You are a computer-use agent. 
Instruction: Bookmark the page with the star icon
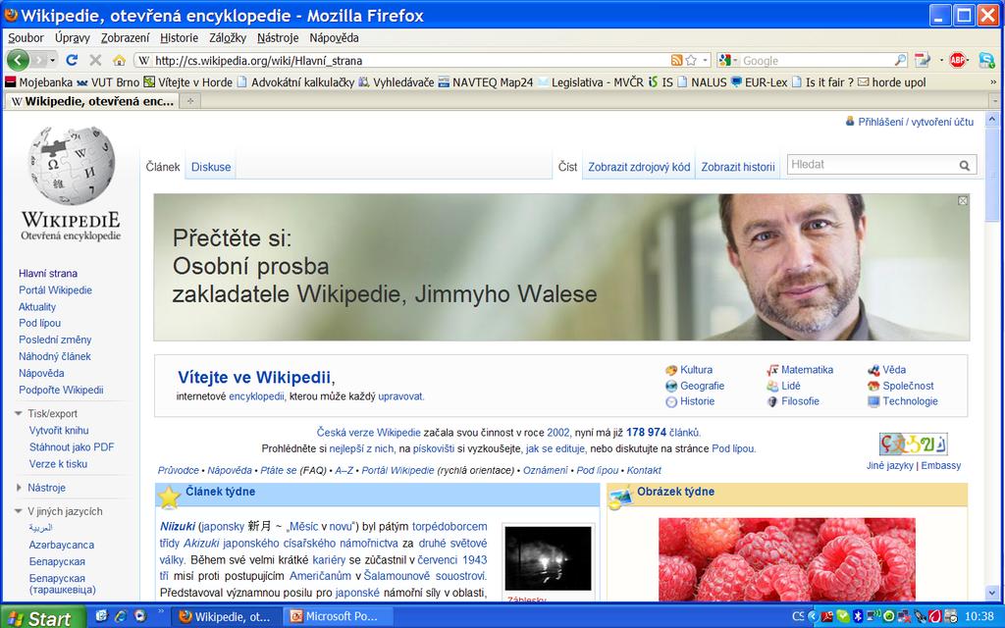pos(691,60)
